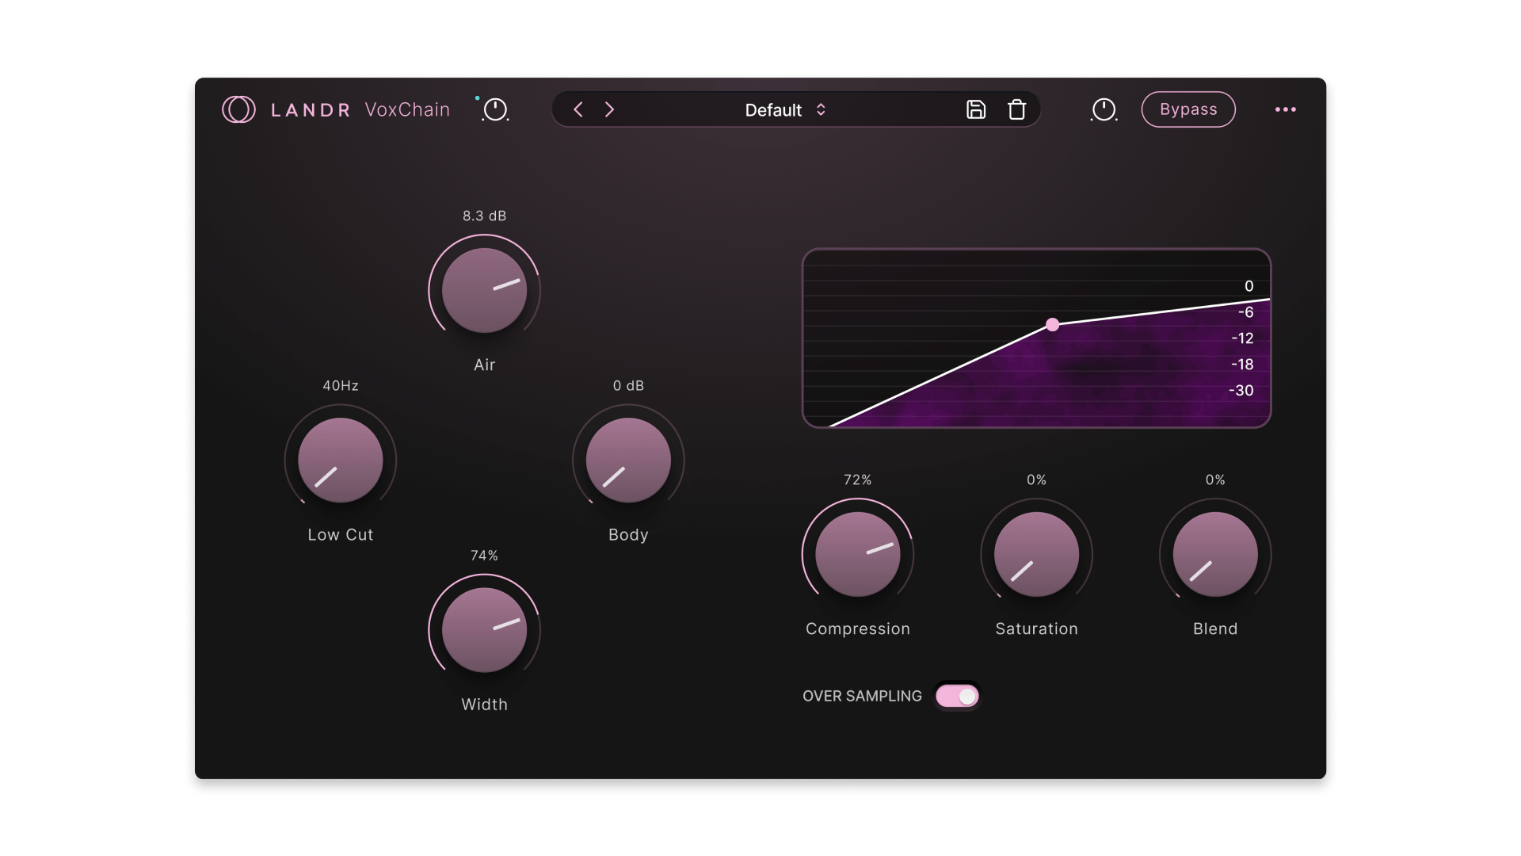The width and height of the screenshot is (1521, 856).
Task: Click the Low Cut knob
Action: [x=341, y=460]
